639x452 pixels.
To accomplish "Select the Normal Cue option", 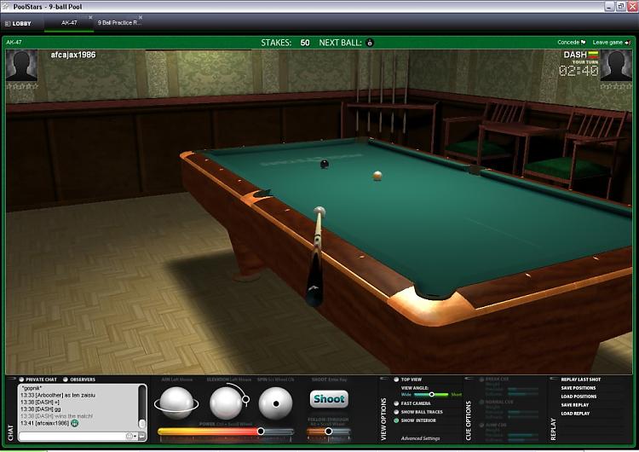I will [481, 403].
